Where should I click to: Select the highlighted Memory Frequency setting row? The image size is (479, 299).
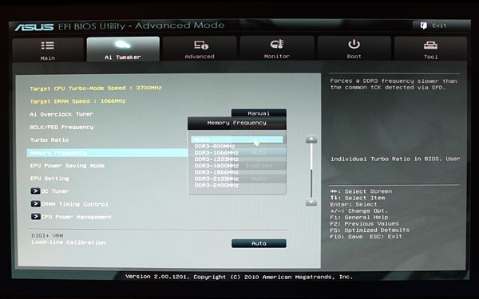coord(107,153)
